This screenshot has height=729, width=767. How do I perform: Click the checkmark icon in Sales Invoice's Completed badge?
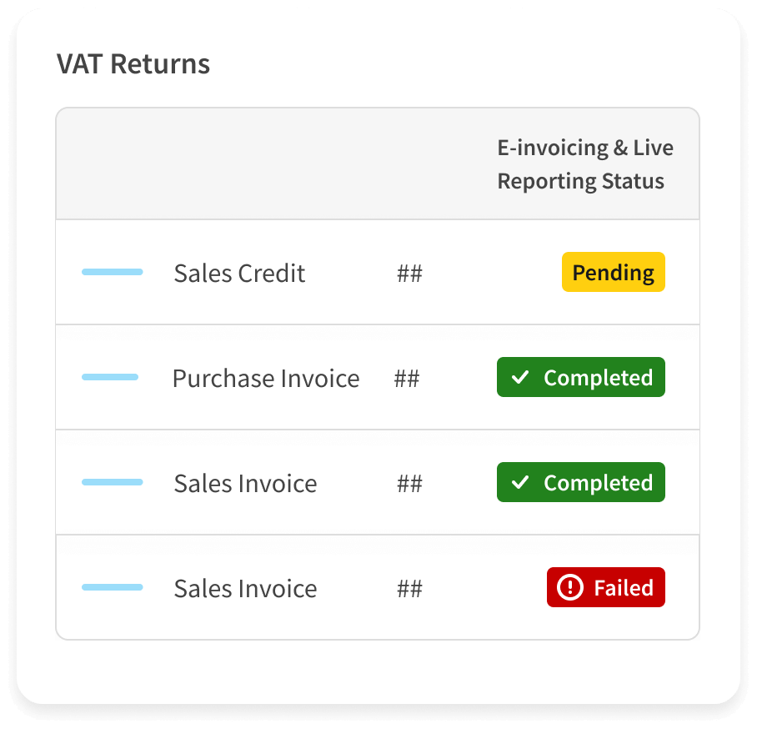tap(520, 483)
